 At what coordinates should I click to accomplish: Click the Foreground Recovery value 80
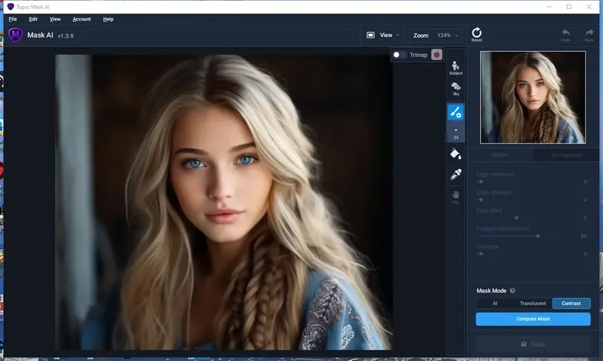click(x=583, y=235)
